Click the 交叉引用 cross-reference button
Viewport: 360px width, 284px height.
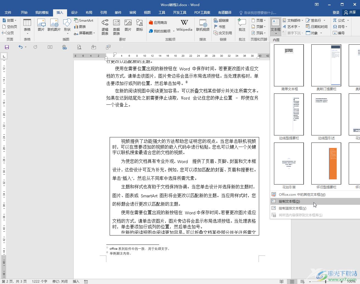223,33
